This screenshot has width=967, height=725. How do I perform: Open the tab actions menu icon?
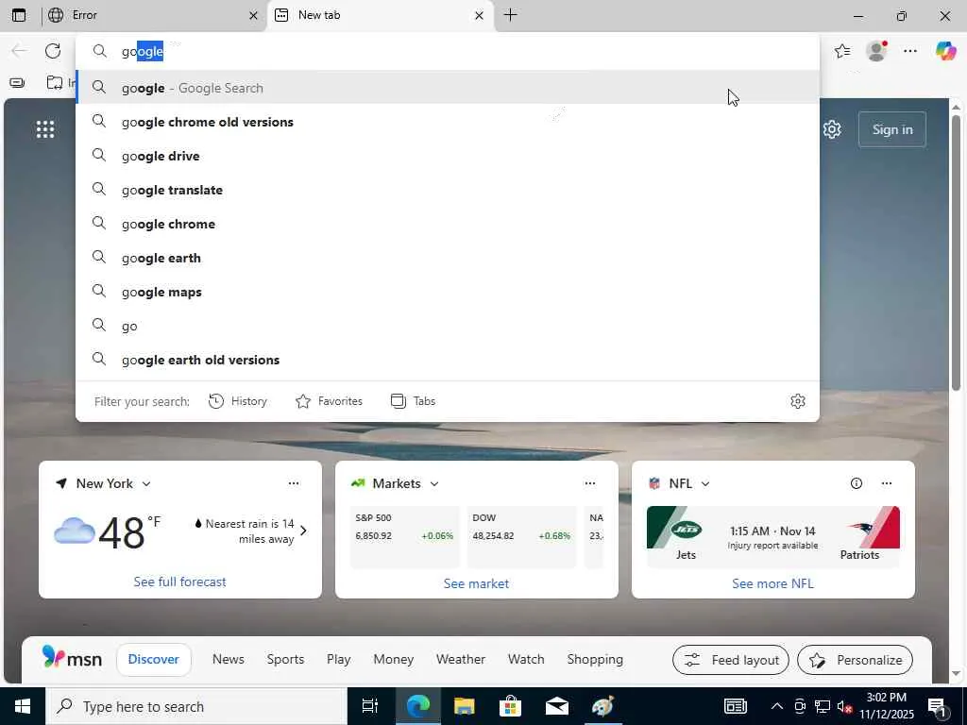(19, 15)
